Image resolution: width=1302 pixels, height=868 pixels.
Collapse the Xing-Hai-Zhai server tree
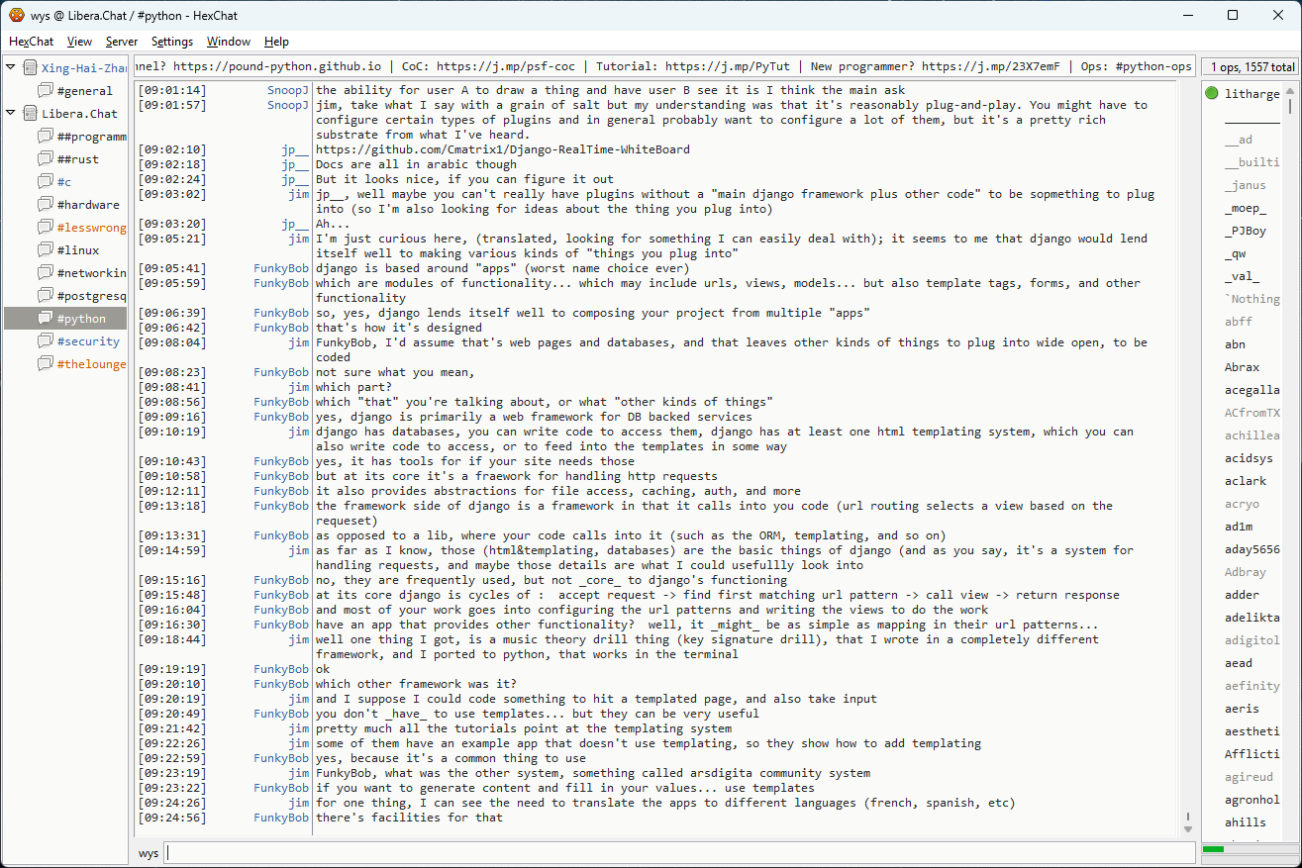11,68
